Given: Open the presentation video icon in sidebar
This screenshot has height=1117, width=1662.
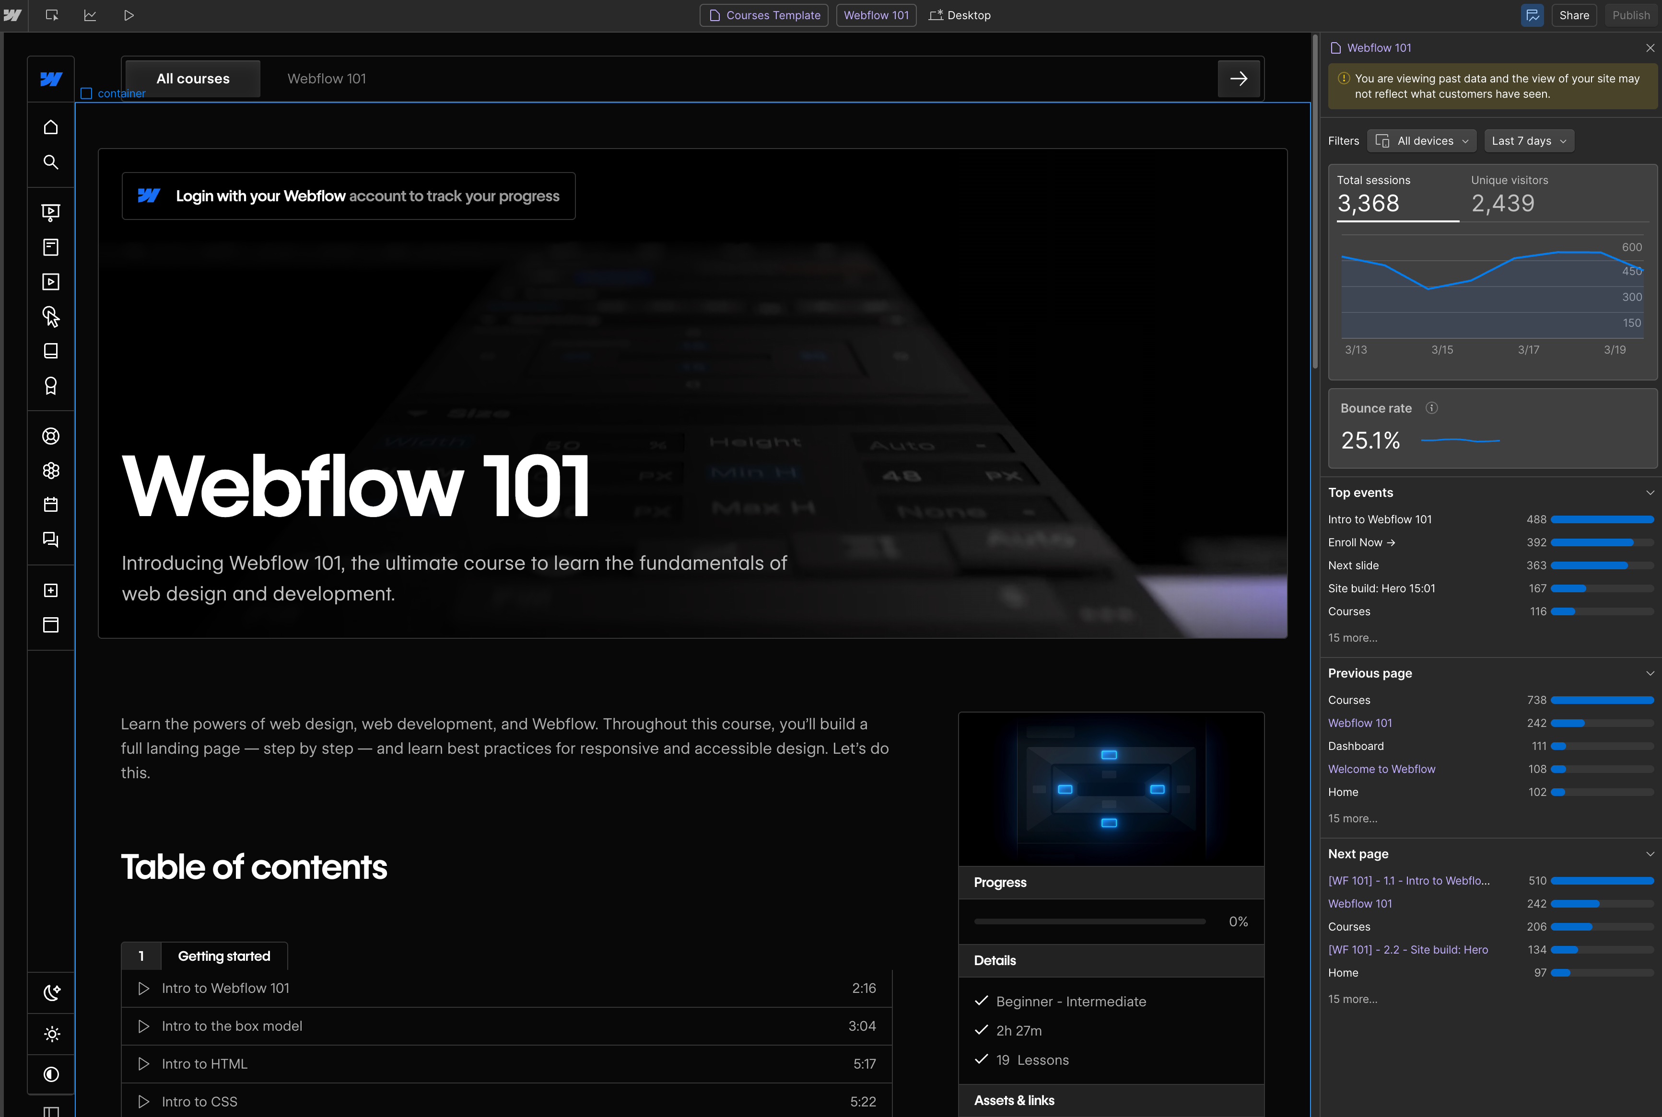Looking at the screenshot, I should coord(51,212).
